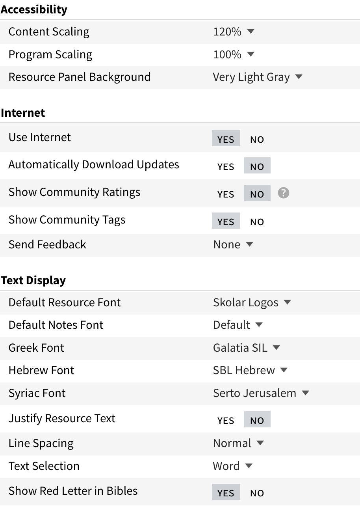Open the Line Spacing dropdown

click(x=238, y=443)
